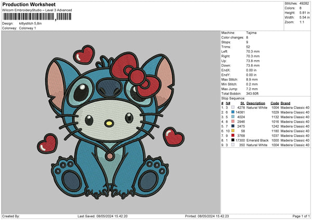
Task: Select the stitch count 17300 in the Emerald Black row
Action: (240, 141)
